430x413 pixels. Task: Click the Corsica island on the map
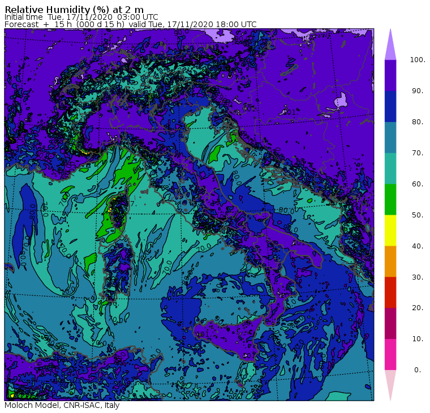coord(118,210)
